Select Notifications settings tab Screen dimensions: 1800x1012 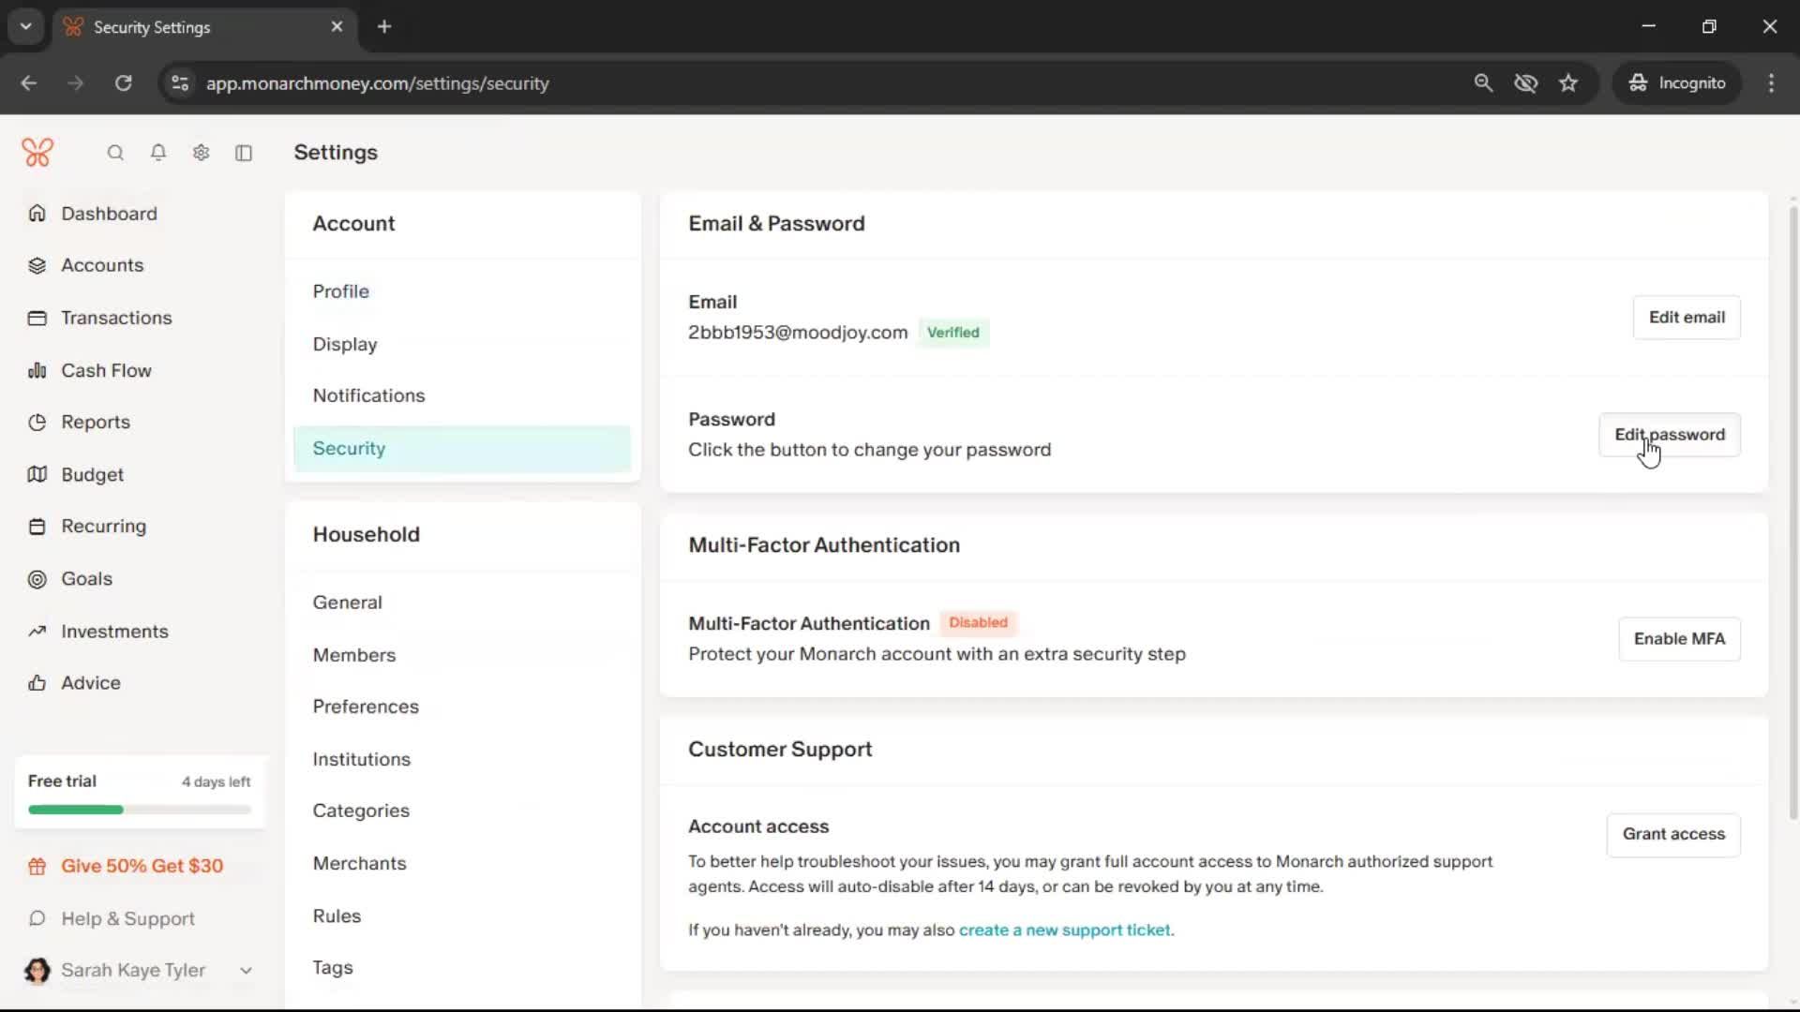[x=368, y=395]
